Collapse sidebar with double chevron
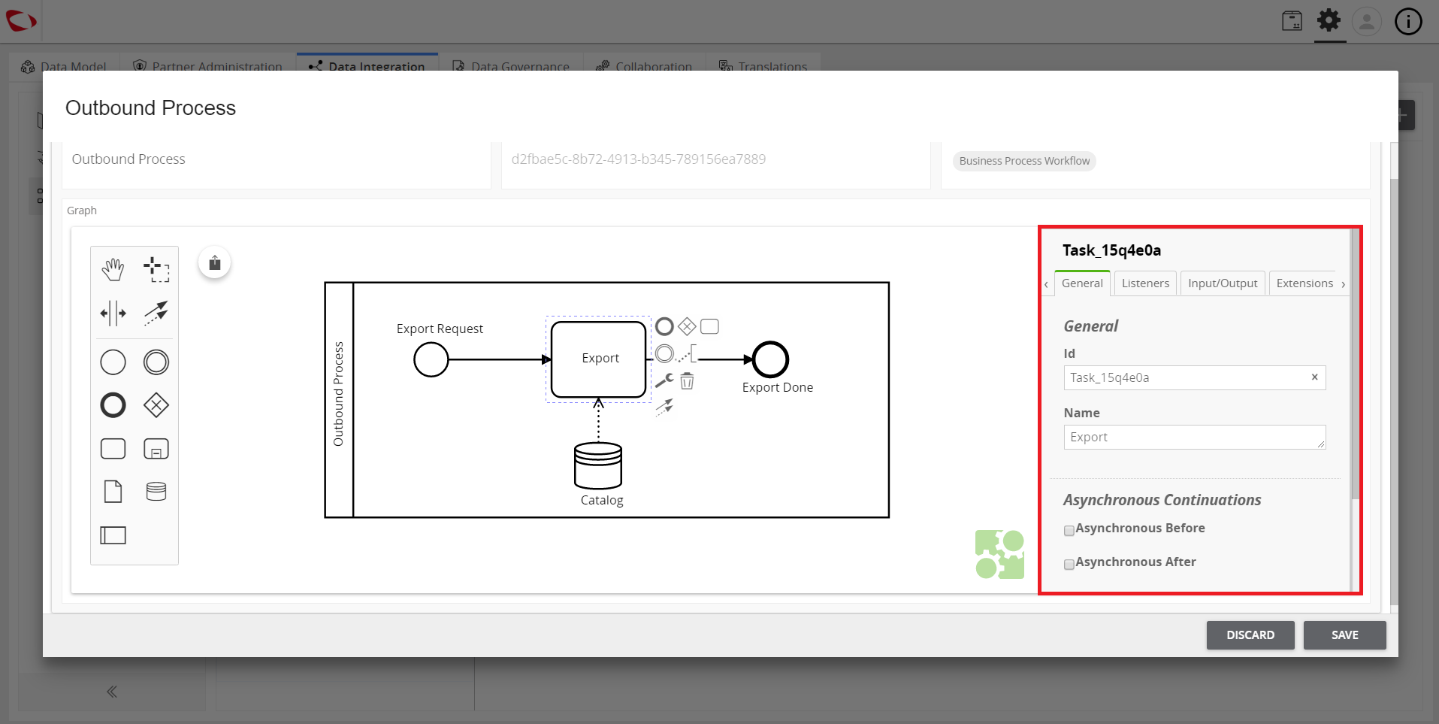This screenshot has width=1439, height=724. (x=112, y=692)
